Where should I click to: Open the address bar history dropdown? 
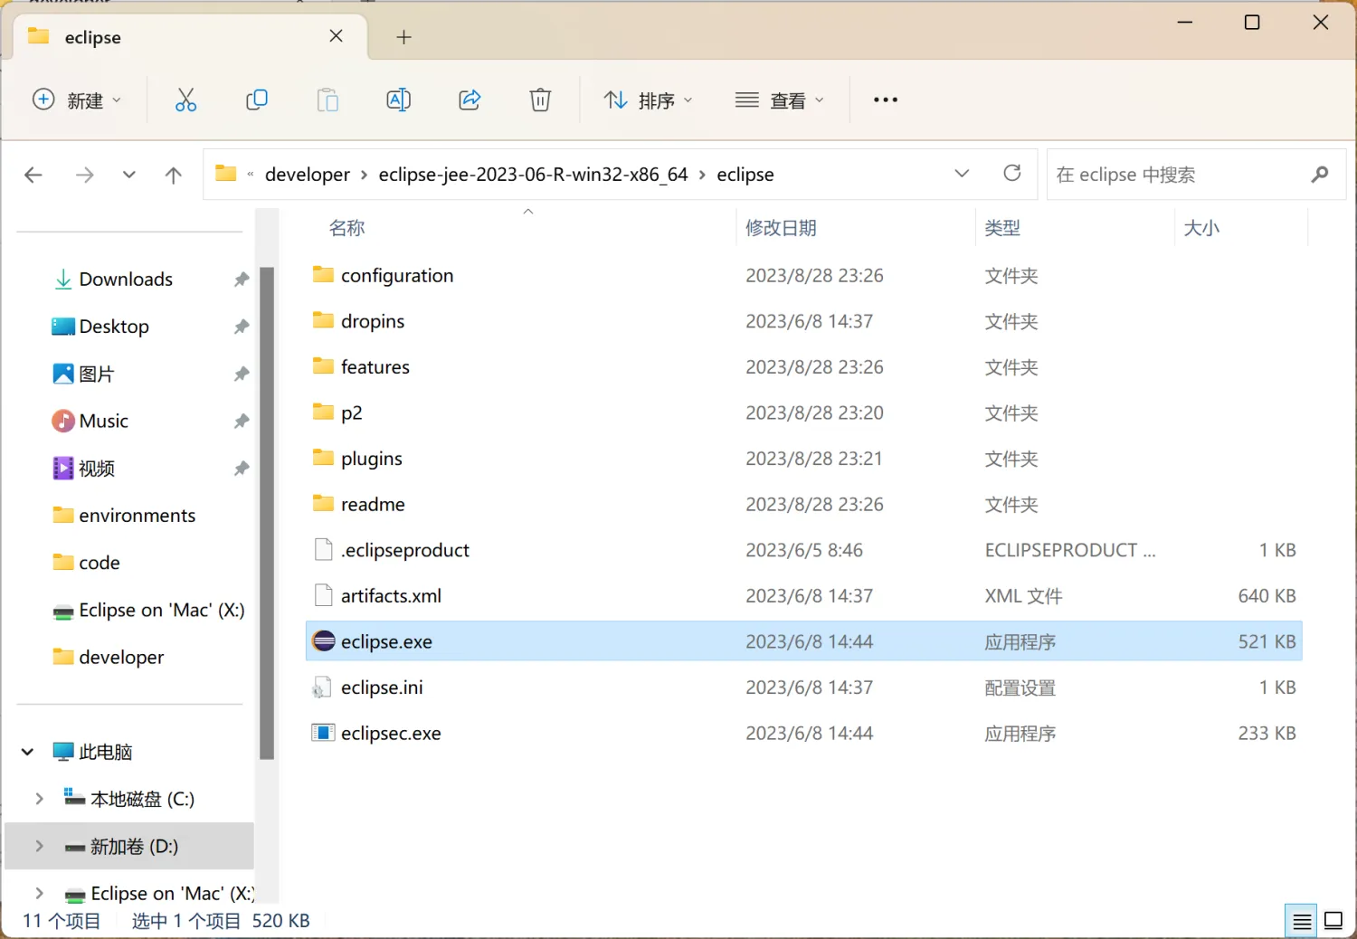pyautogui.click(x=962, y=174)
